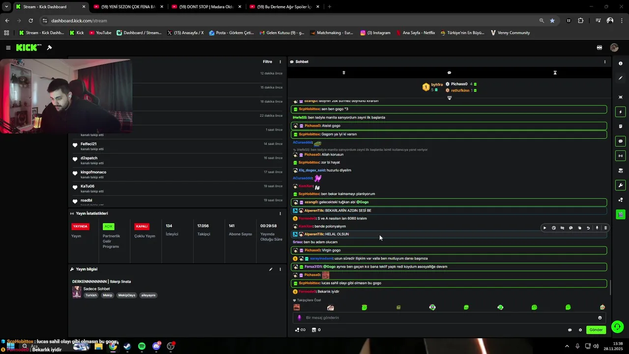Image resolution: width=629 pixels, height=354 pixels.
Task: Click the trash delete icon in message toolbar
Action: [605, 228]
